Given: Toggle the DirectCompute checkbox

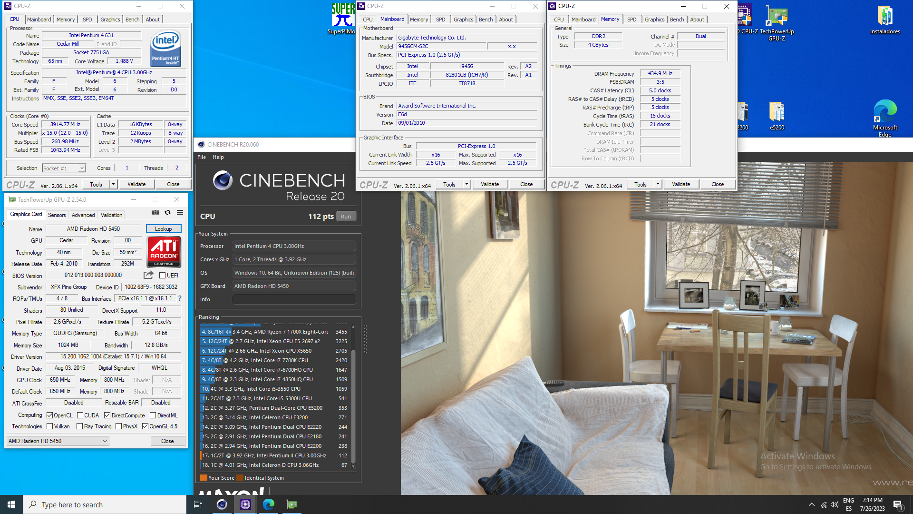Looking at the screenshot, I should 107,415.
